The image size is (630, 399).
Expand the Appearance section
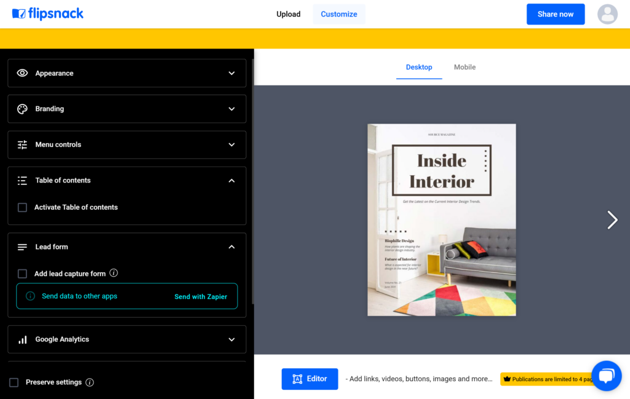click(x=232, y=73)
